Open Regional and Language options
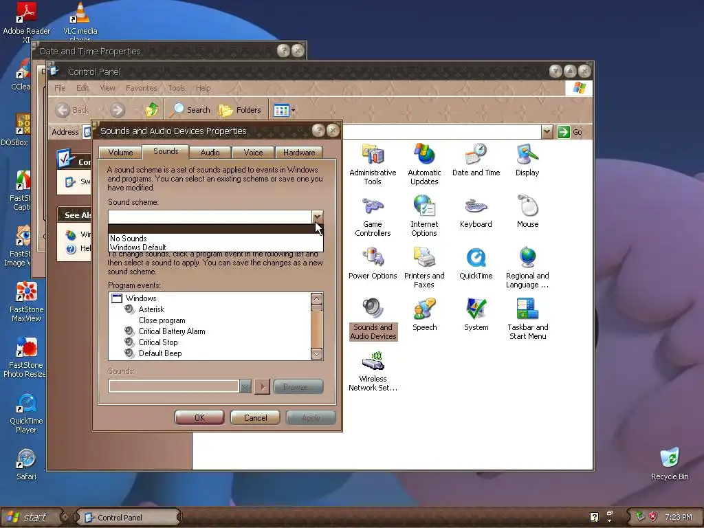The height and width of the screenshot is (528, 704). pos(527,267)
